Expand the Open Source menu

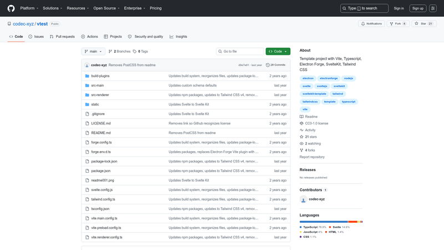tap(107, 8)
